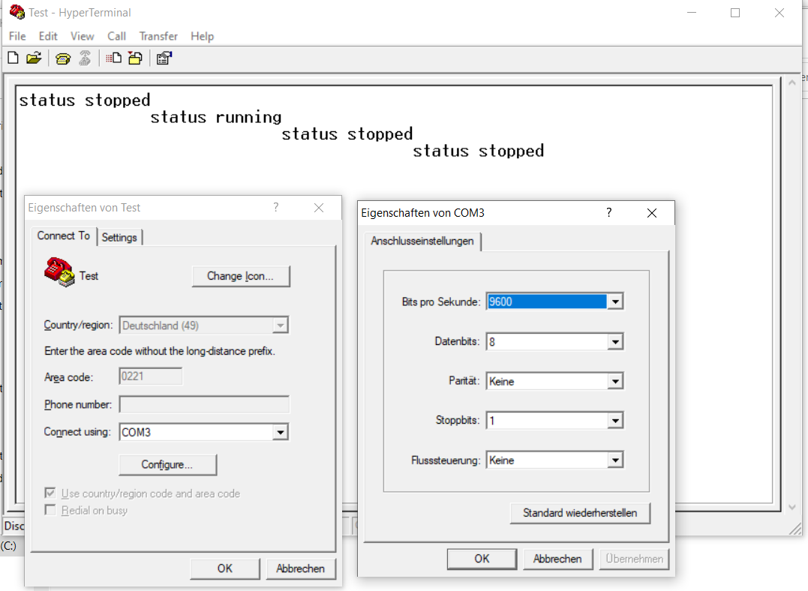Click the red telephone Test connection icon

59,272
